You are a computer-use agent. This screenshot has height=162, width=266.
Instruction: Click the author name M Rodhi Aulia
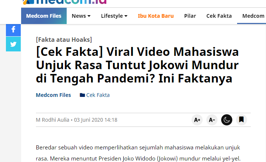pos(52,120)
